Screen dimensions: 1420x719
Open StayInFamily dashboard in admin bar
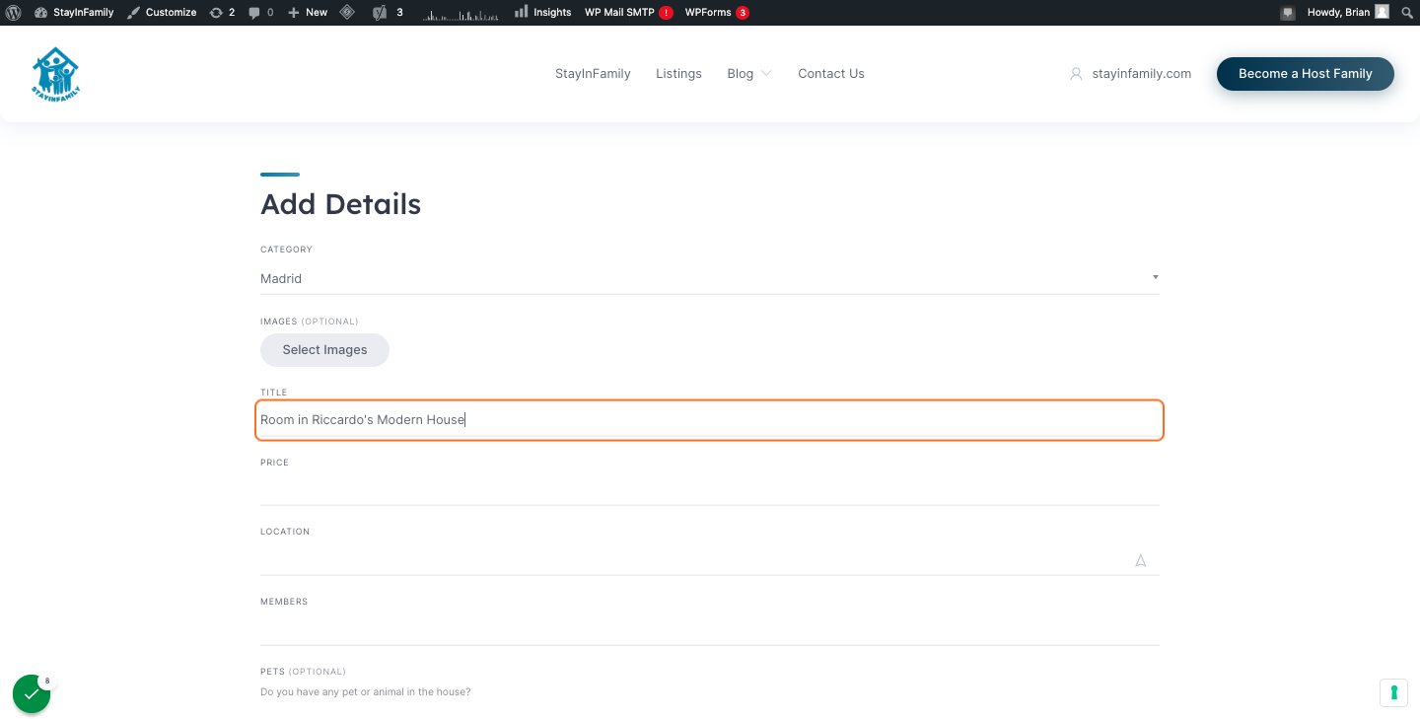tap(75, 12)
